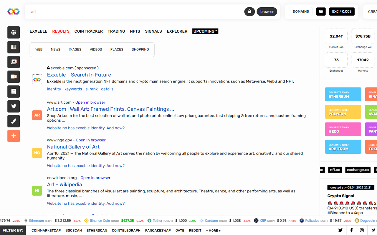
Task: Select the paintbrush NFT icon in sidebar
Action: coord(13,121)
